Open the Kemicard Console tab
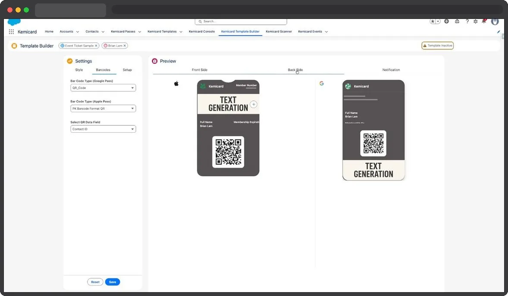Screen dimensions: 508x296 (202, 31)
